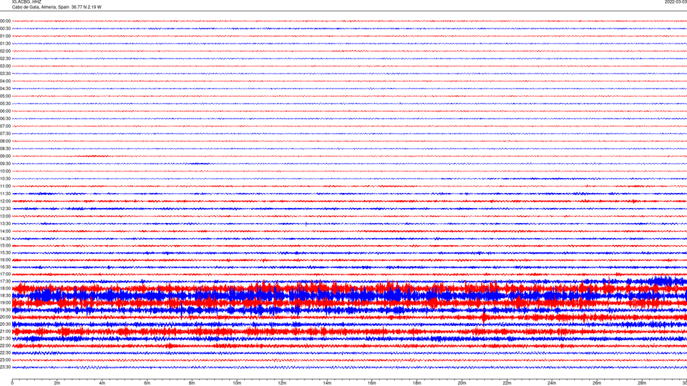This screenshot has height=386, width=687.
Task: Click the 06:30 time label
Action: click(5, 119)
